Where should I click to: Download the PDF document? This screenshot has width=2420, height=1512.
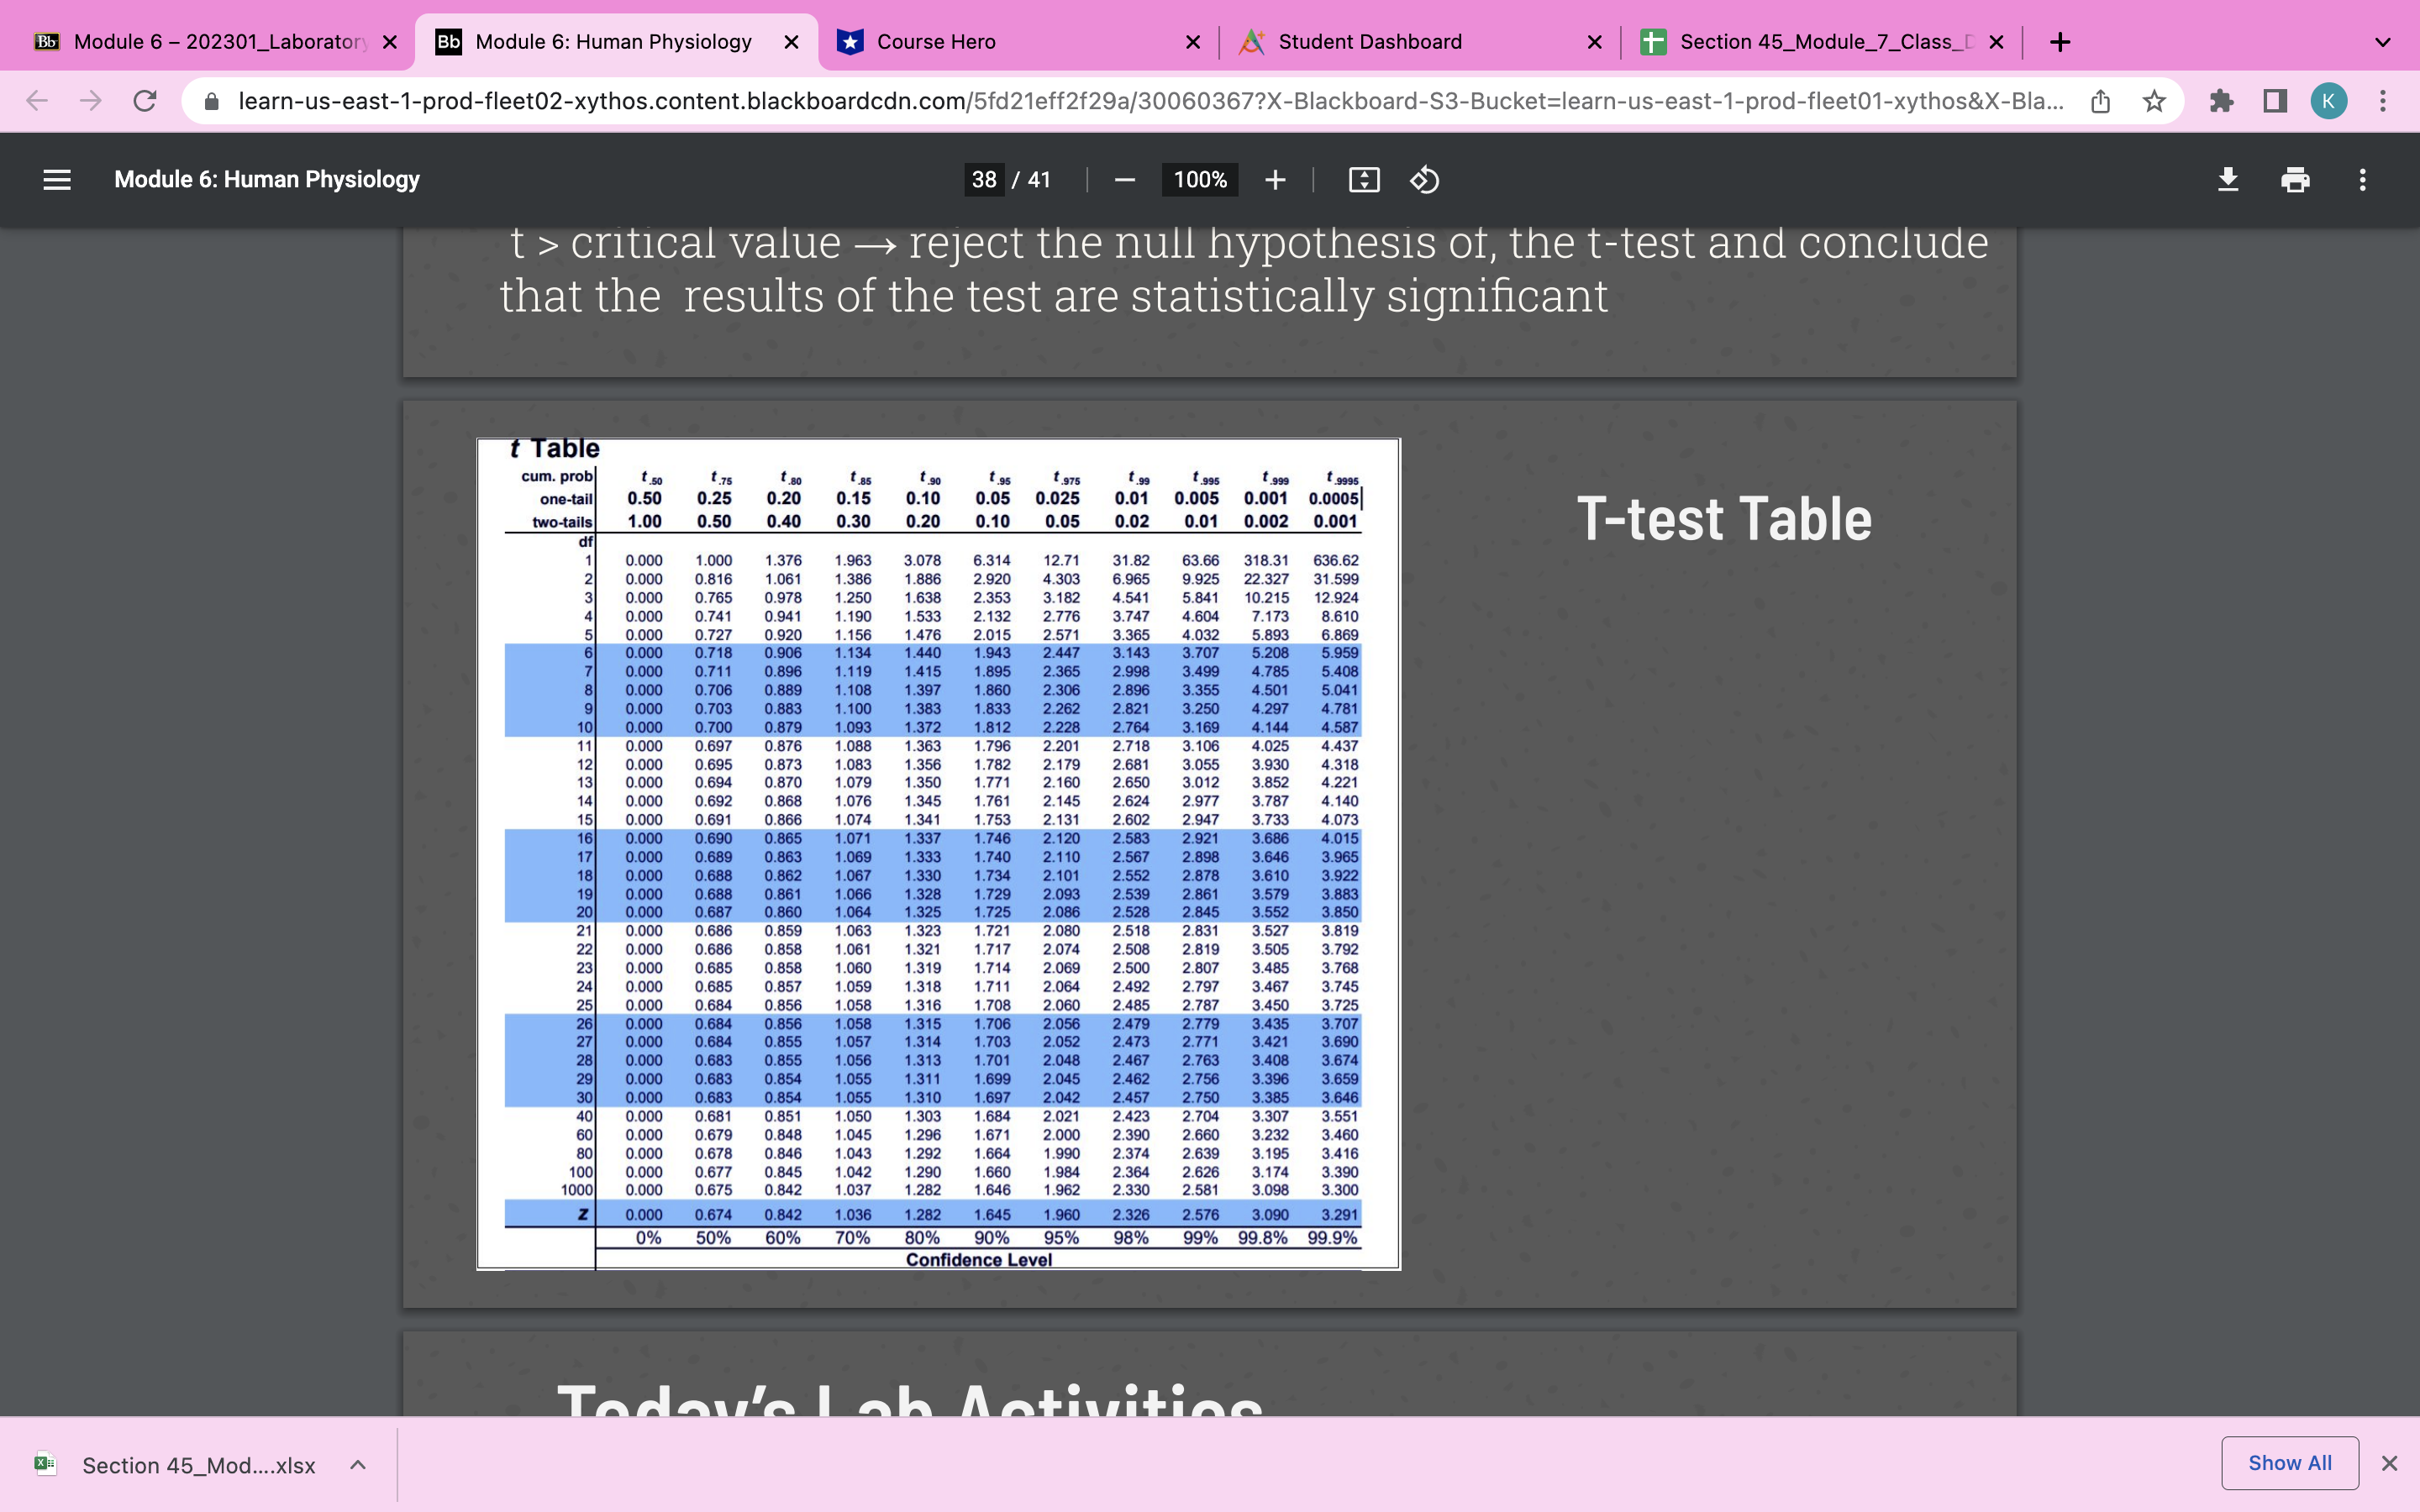tap(2227, 180)
